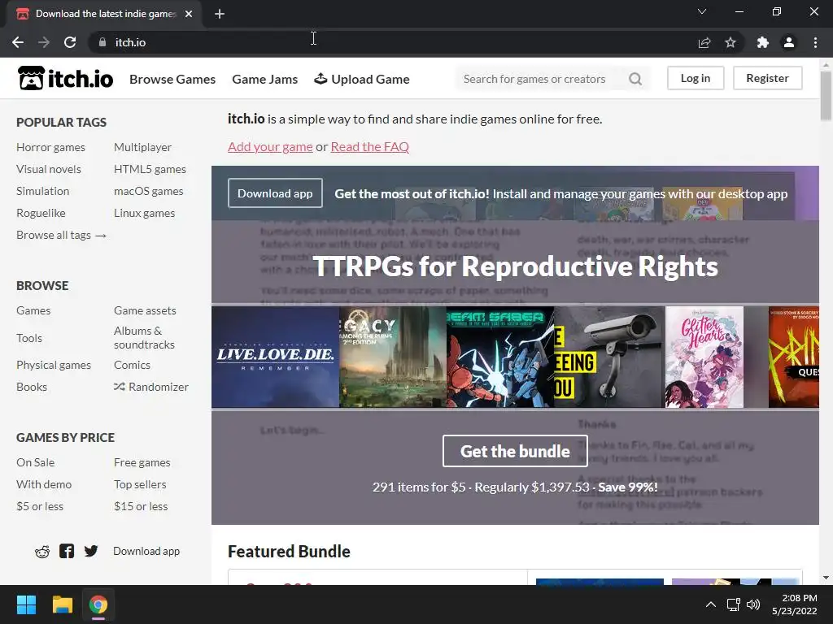
Task: Click the search magnifier icon
Action: pos(635,79)
